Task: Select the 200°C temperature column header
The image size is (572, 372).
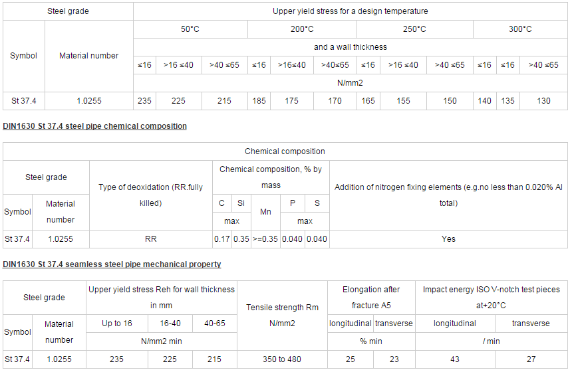Action: (x=302, y=29)
